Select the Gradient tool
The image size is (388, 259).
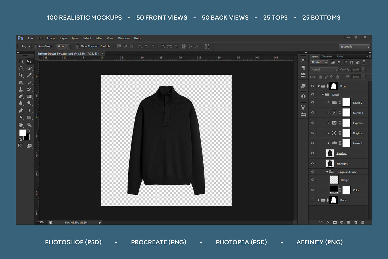(29, 96)
